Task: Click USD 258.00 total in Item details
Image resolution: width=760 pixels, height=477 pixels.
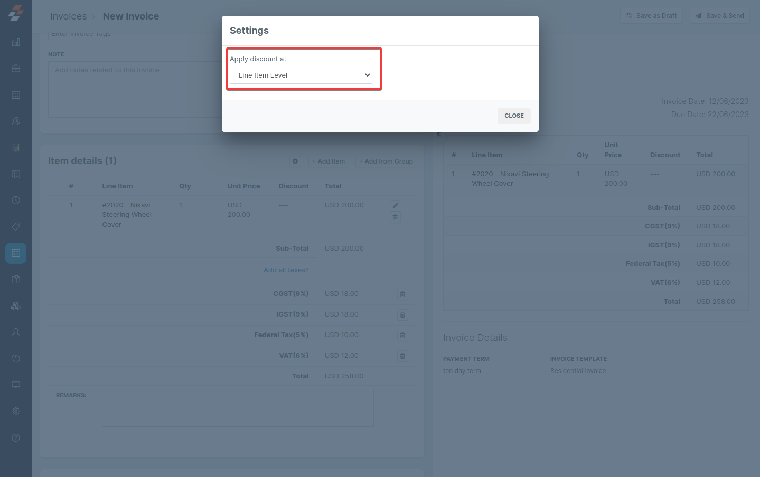Action: click(x=344, y=376)
